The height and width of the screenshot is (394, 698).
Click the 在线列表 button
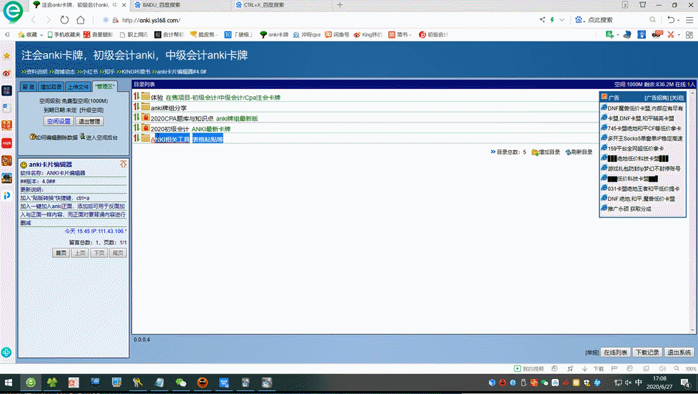616,352
